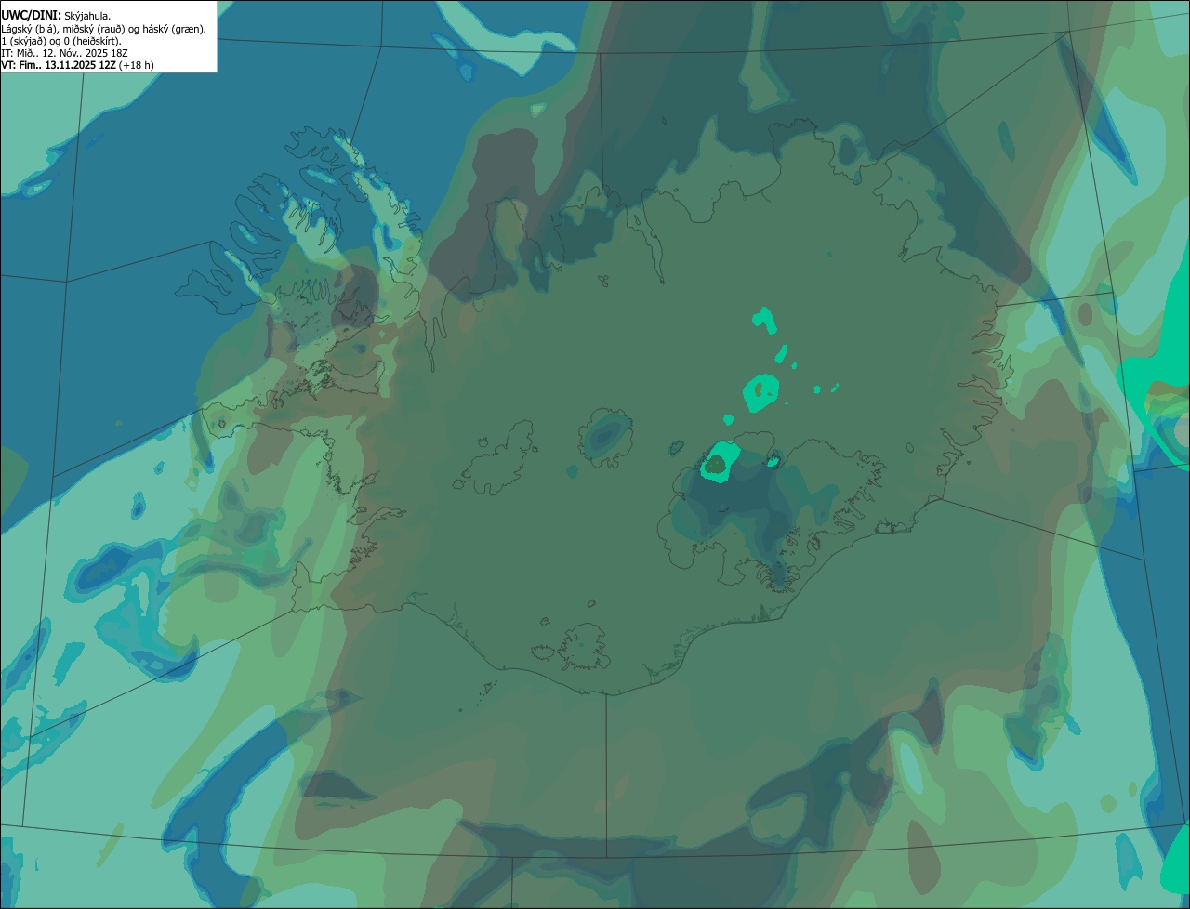This screenshot has height=909, width=1190.
Task: Click the "IT: Mið.. 12. Nóv.. 2025 18Z" line
Action: point(64,53)
